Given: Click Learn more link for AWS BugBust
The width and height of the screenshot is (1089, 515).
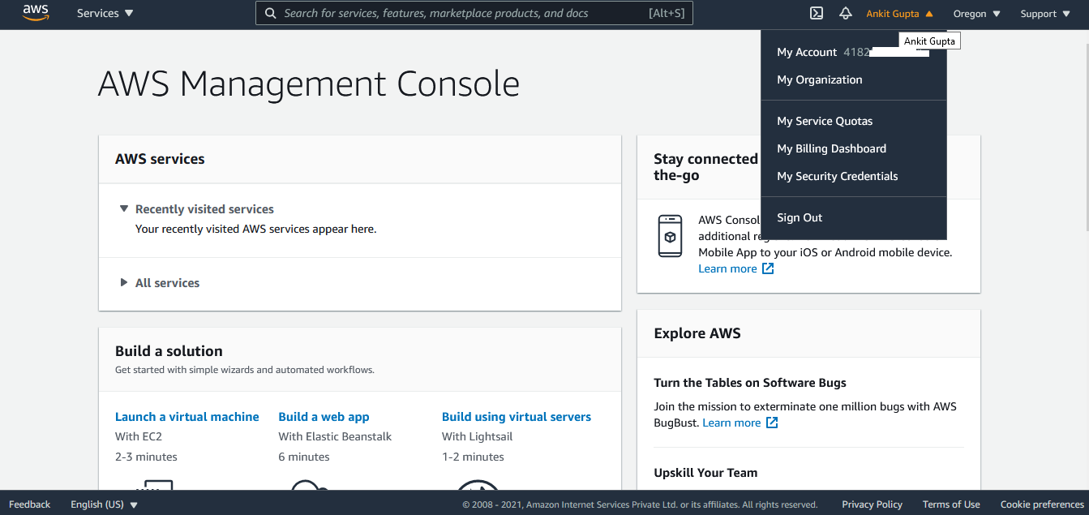Looking at the screenshot, I should (731, 423).
